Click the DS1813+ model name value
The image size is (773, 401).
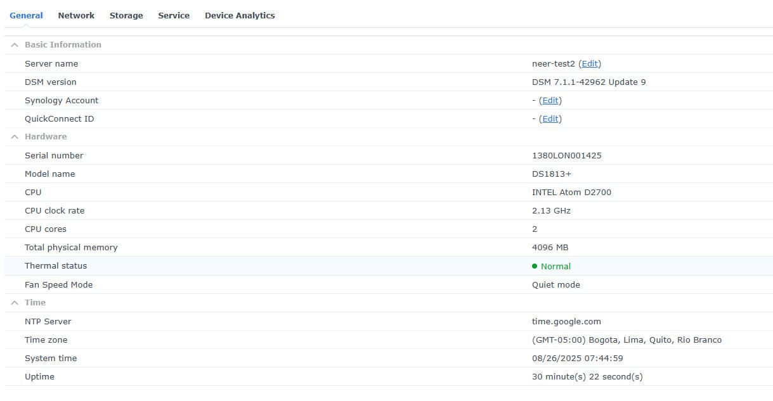click(551, 174)
